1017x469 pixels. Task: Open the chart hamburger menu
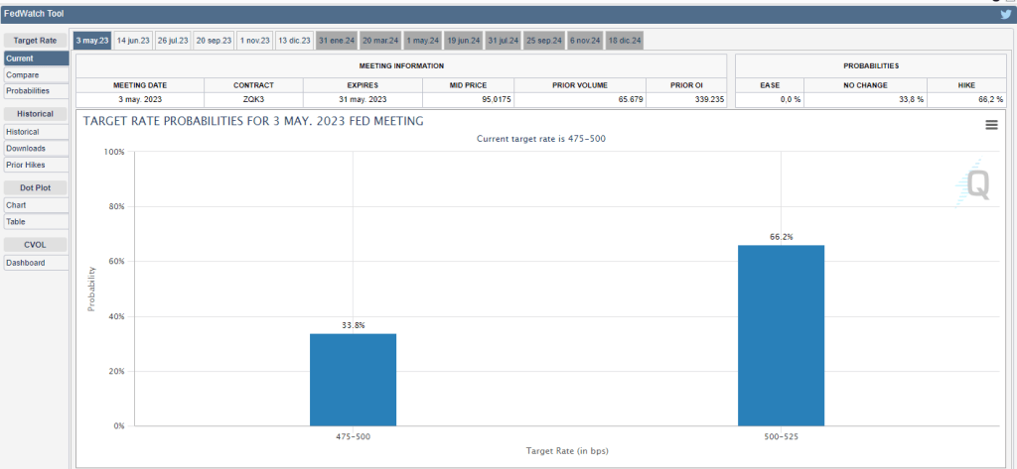pos(991,124)
